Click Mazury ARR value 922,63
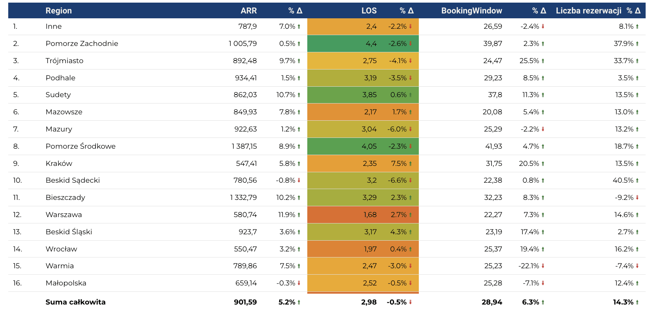 246,129
